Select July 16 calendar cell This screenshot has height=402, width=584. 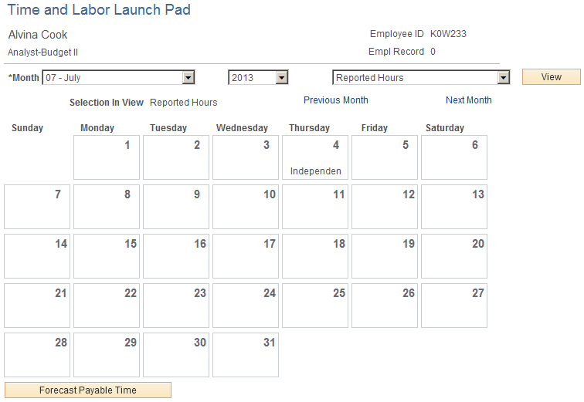[x=176, y=256]
